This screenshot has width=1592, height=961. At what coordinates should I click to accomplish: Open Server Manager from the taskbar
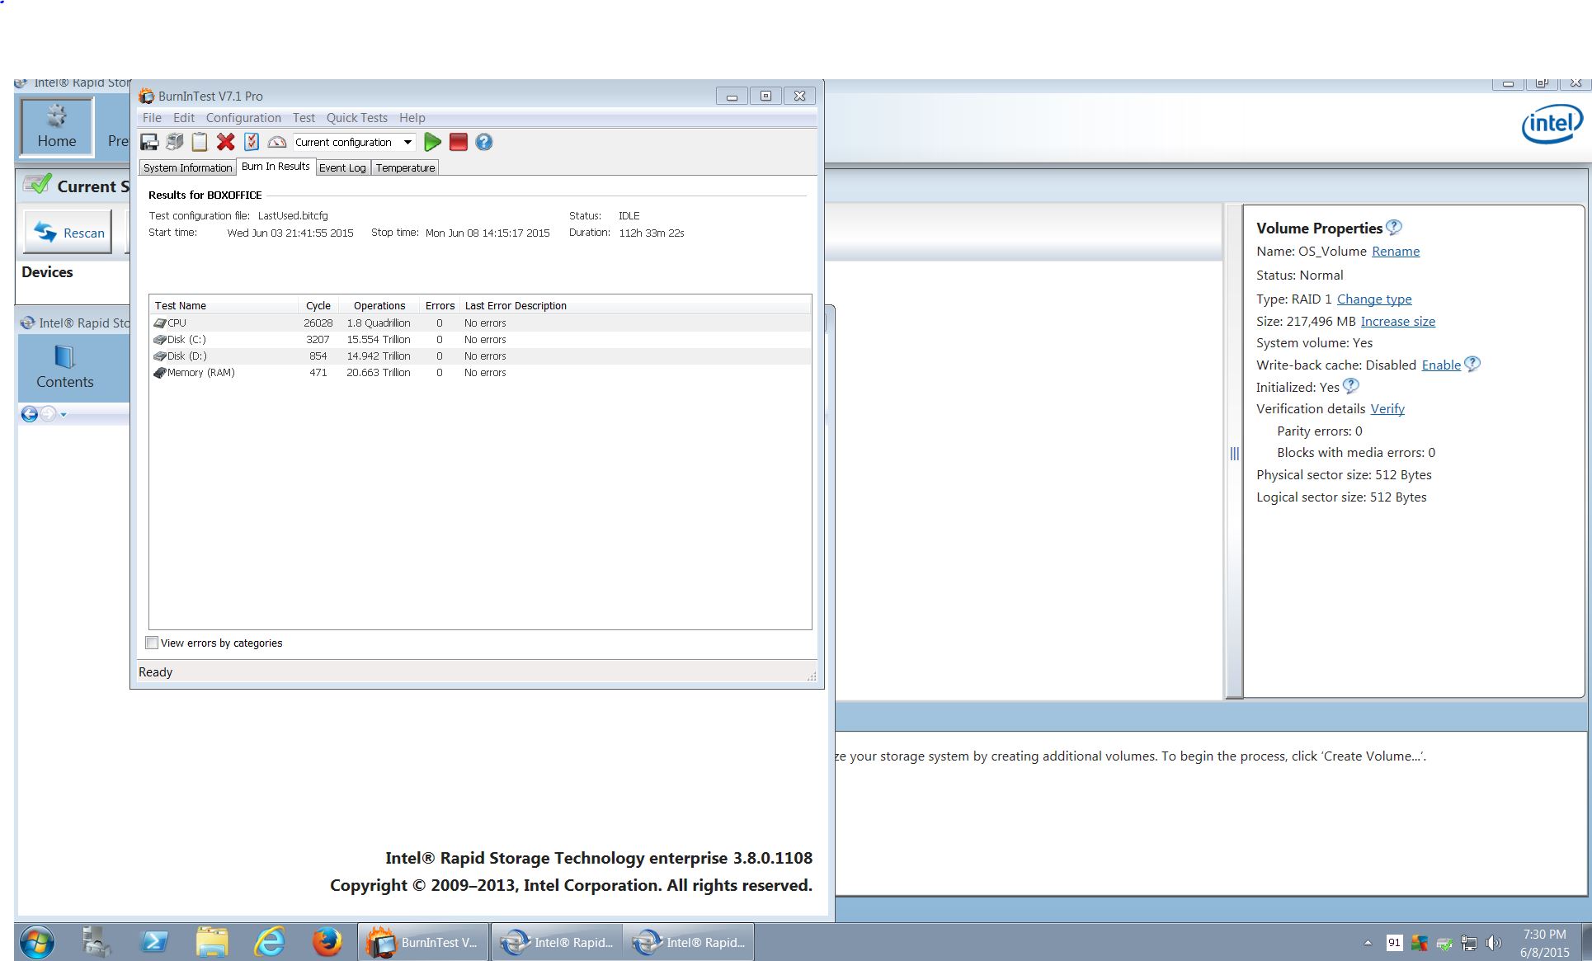(x=97, y=941)
